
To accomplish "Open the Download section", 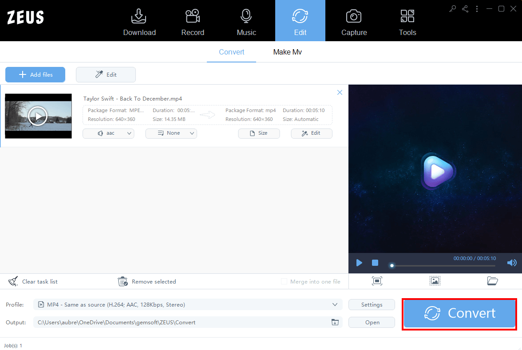I will 139,22.
